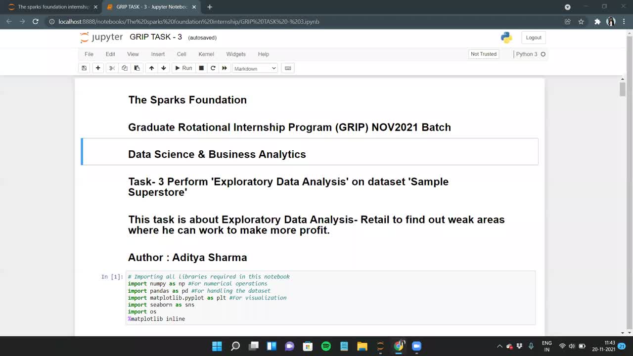Open the Help menu

(x=264, y=54)
